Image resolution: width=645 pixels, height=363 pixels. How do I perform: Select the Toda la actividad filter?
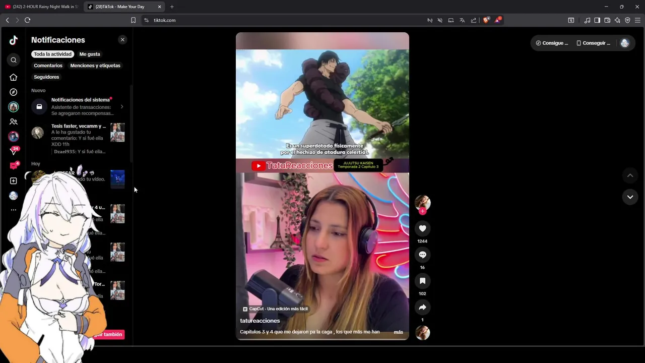[52, 54]
